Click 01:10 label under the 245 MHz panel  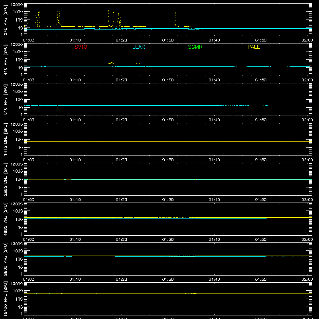pyautogui.click(x=75, y=40)
